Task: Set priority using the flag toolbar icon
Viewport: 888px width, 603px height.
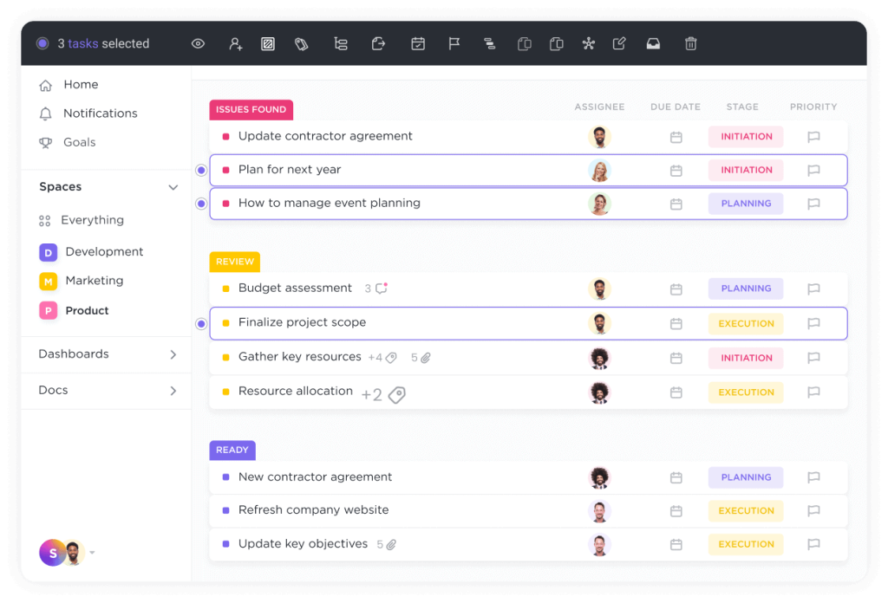Action: pyautogui.click(x=454, y=43)
